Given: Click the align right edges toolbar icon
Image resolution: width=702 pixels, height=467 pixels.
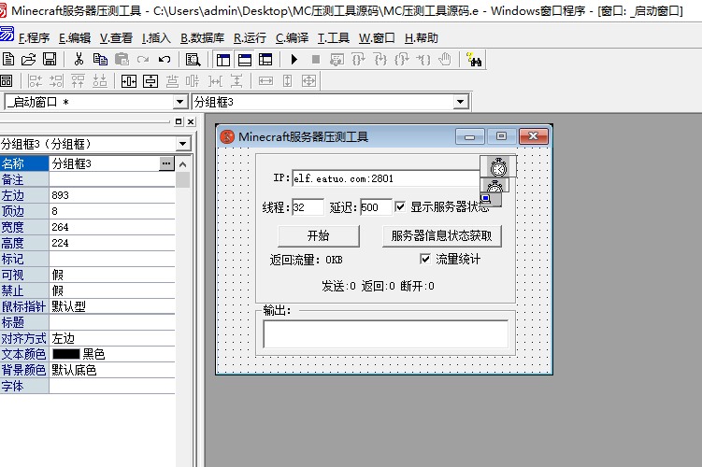Looking at the screenshot, I should 56,81.
